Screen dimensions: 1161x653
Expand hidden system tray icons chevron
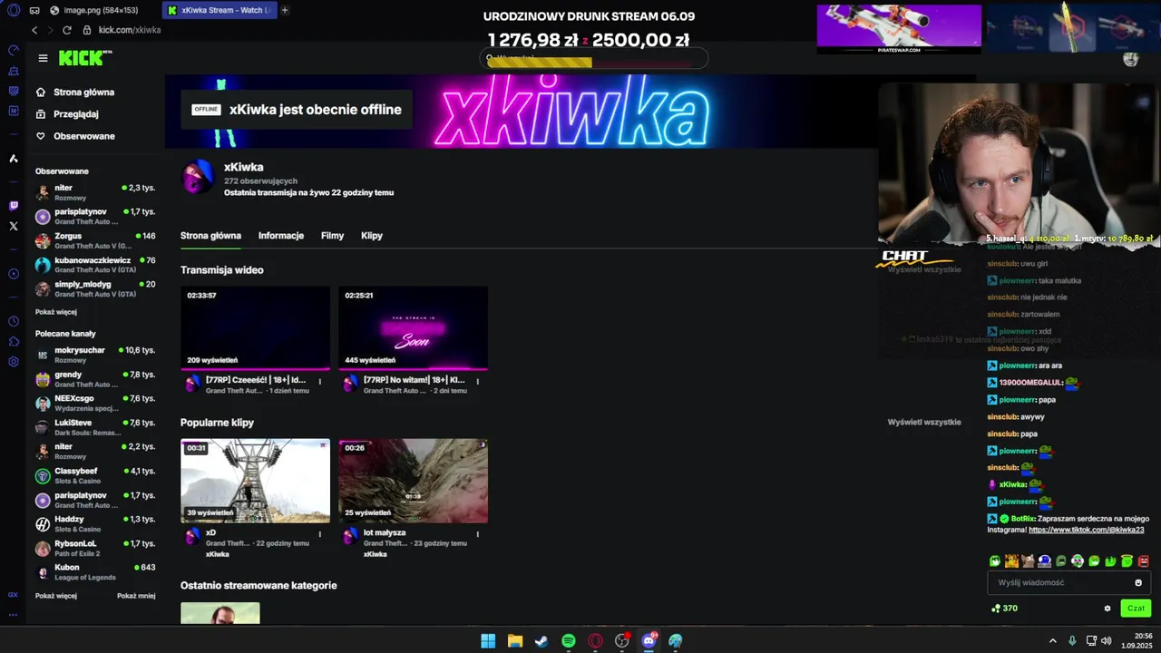point(1052,641)
